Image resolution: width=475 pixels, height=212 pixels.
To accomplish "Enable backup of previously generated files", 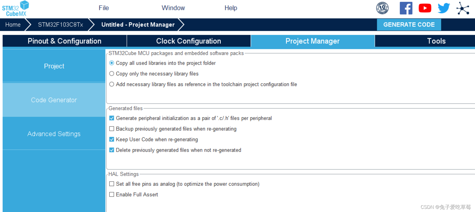I will tap(112, 129).
